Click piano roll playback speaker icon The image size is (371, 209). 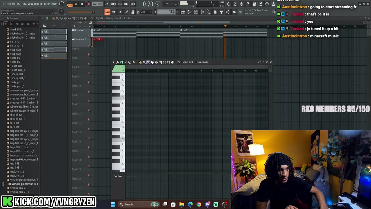[x=172, y=62]
